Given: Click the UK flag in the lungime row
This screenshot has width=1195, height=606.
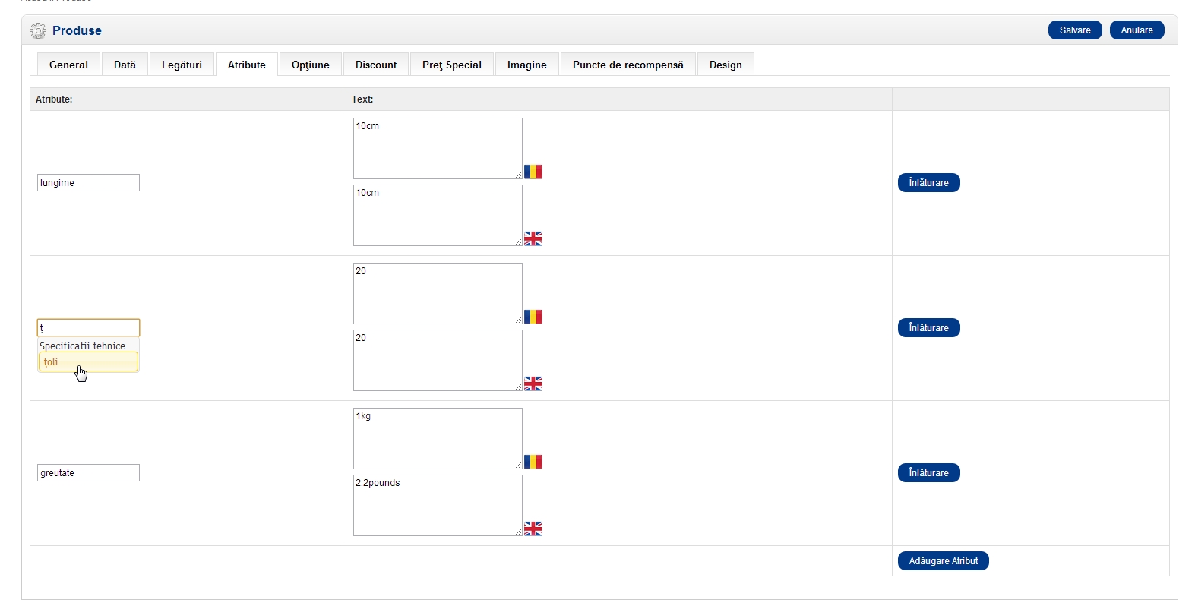Looking at the screenshot, I should tap(533, 238).
